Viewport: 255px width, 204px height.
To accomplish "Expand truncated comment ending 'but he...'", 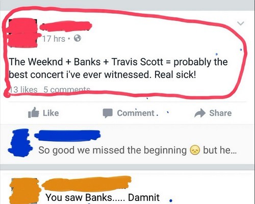I will (220, 150).
